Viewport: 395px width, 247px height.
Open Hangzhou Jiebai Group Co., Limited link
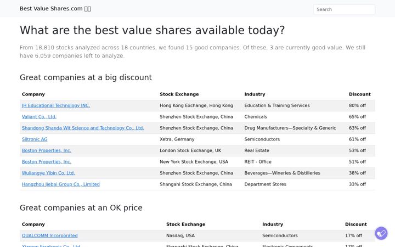[x=61, y=184]
